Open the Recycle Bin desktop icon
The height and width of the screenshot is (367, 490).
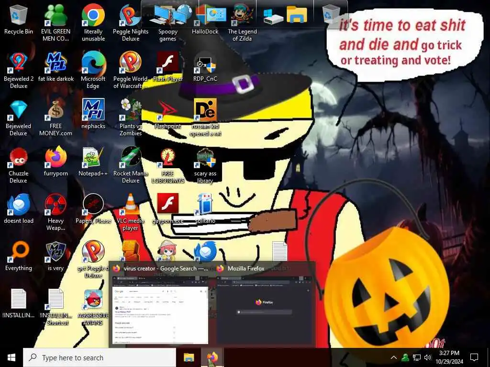pyautogui.click(x=19, y=20)
